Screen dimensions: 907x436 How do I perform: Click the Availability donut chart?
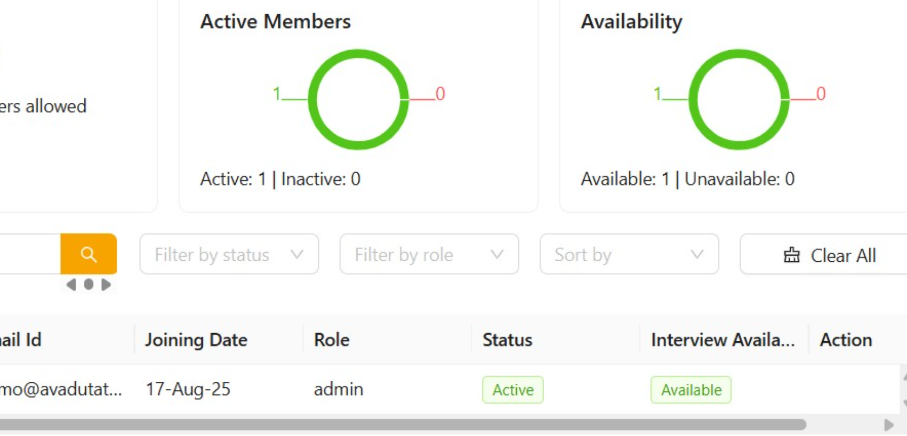tap(739, 99)
